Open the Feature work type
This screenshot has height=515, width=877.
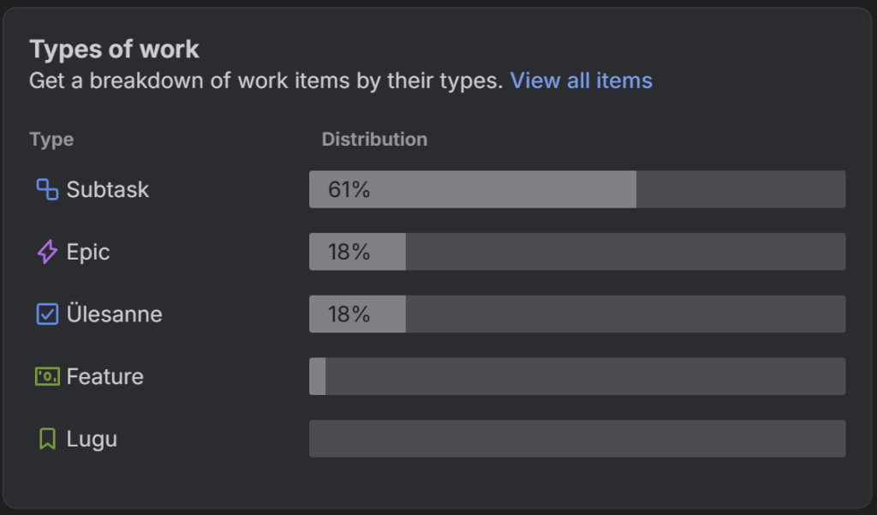pos(104,376)
